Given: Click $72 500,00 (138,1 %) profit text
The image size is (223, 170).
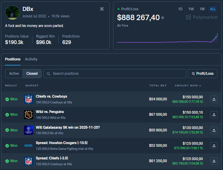Looking at the screenshot, I should (189, 148).
